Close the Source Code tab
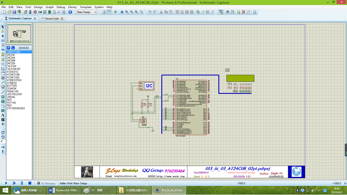 (62, 19)
